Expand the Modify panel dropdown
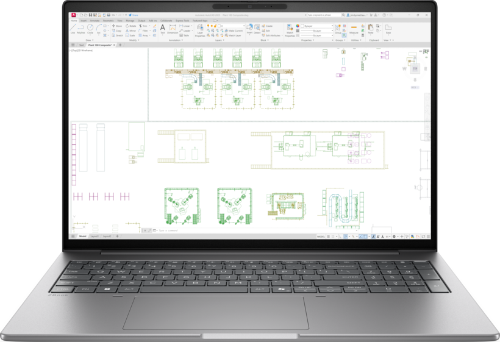500x342 pixels. click(133, 40)
